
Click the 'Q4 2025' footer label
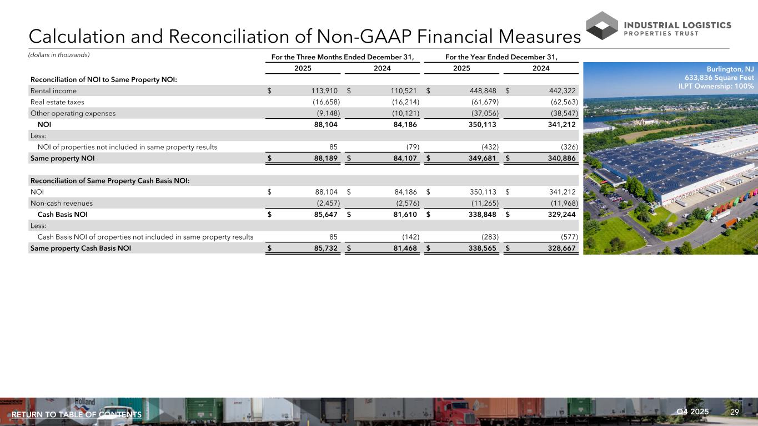[x=692, y=412]
